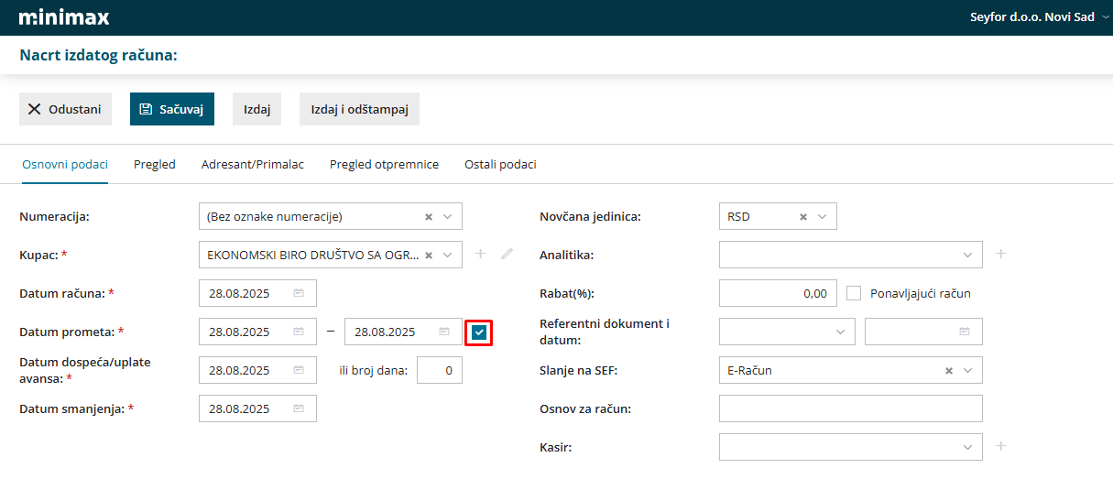The height and width of the screenshot is (479, 1113).
Task: Click the Datum dospeća/uplate avansa date field
Action: 257,371
